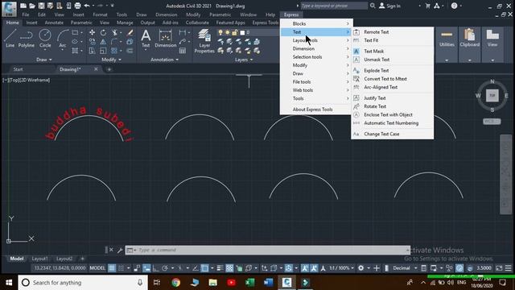Open Google Chrome from taskbar
Viewport: 515px width, 290px height.
click(x=175, y=283)
